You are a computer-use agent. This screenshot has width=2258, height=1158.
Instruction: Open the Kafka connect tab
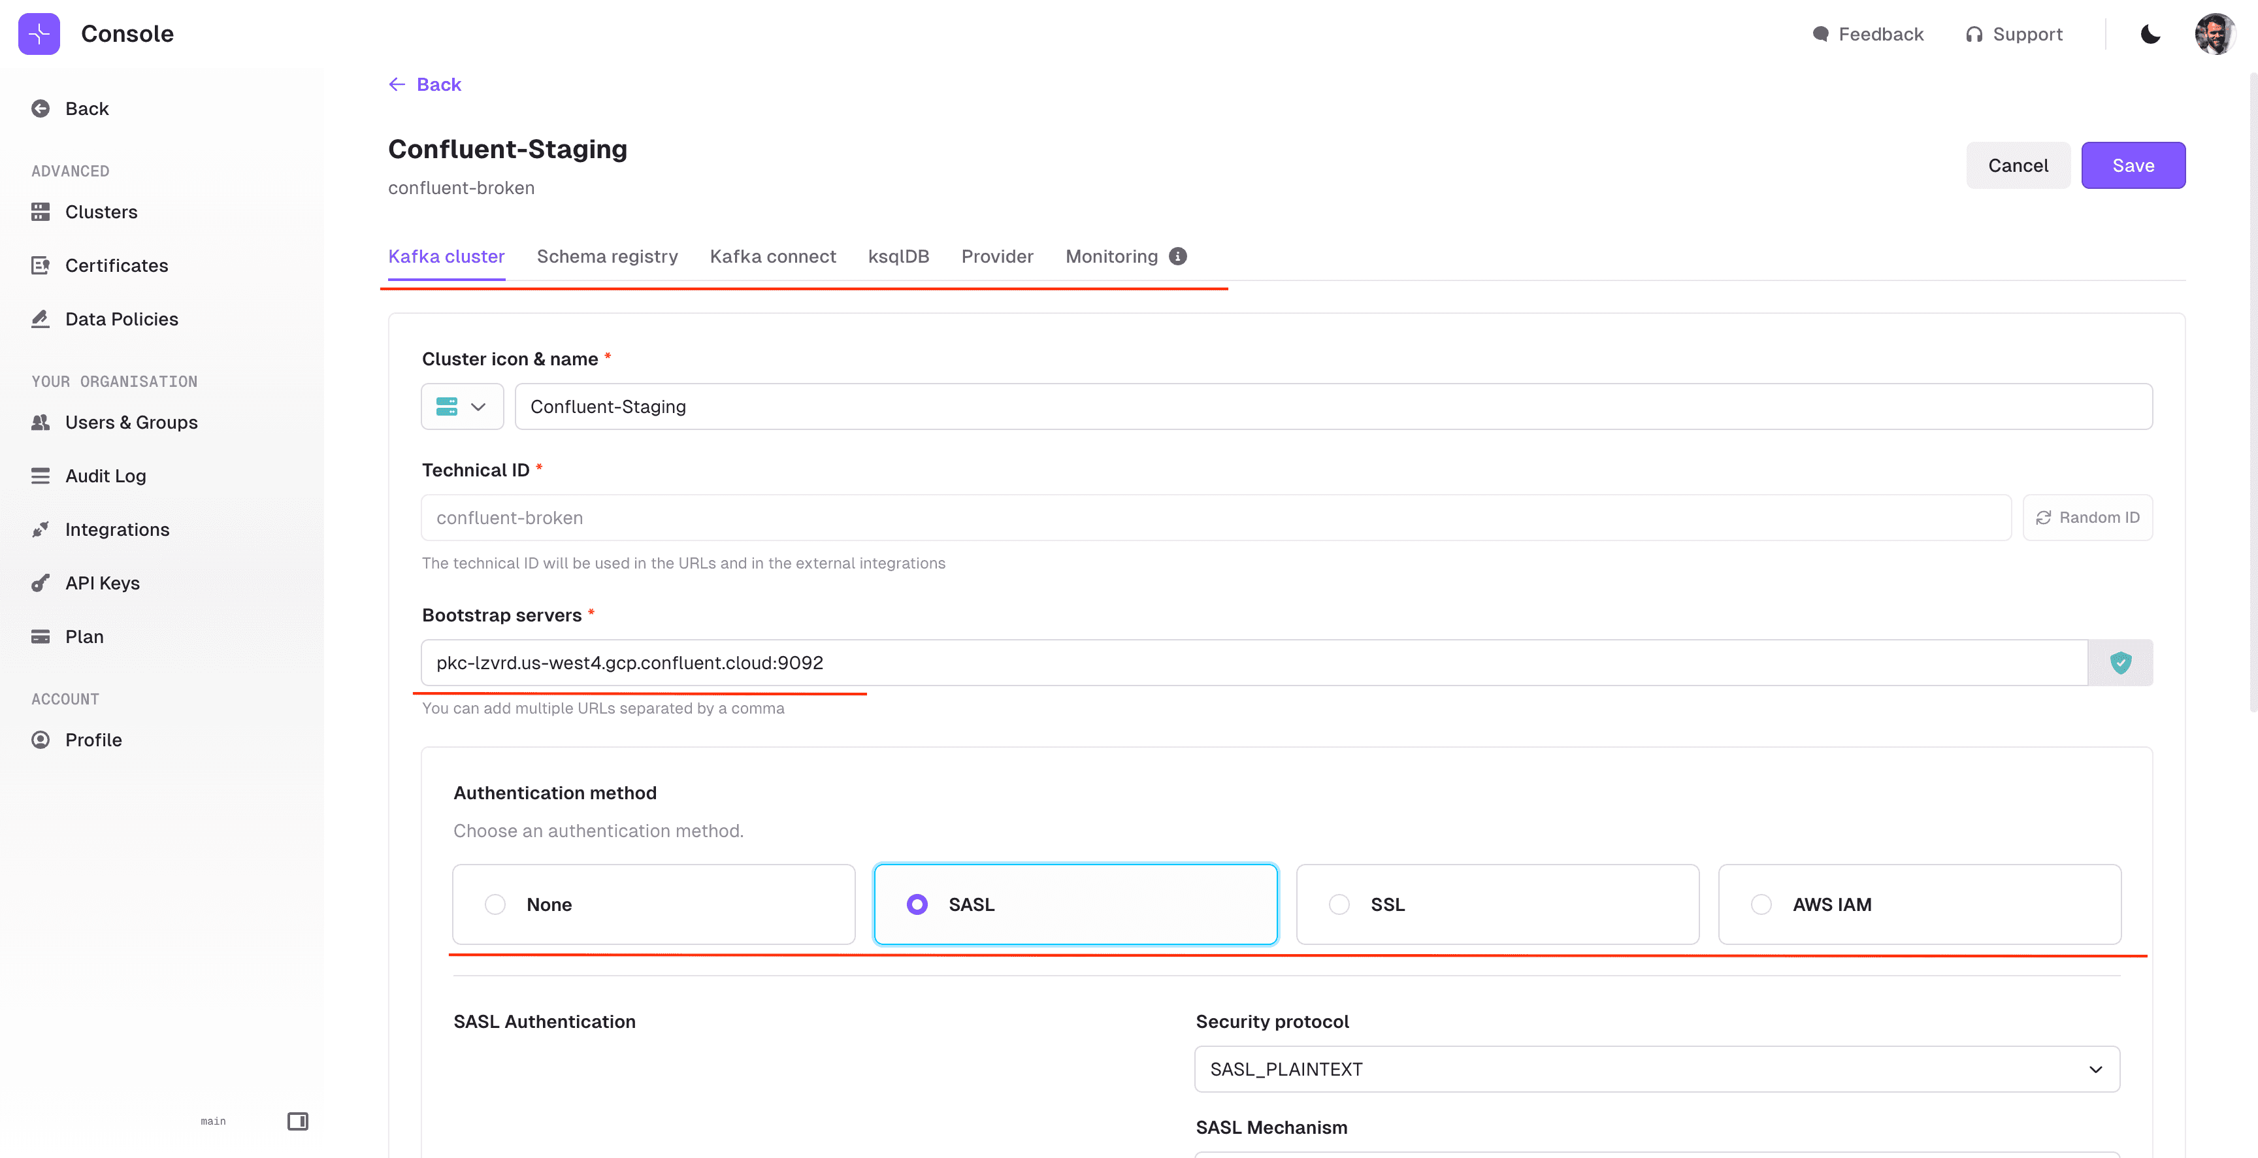(772, 256)
